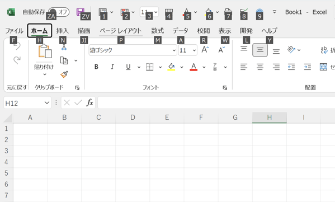Open the ヘルプ (Help) tab
Image resolution: width=335 pixels, height=202 pixels.
click(x=269, y=31)
